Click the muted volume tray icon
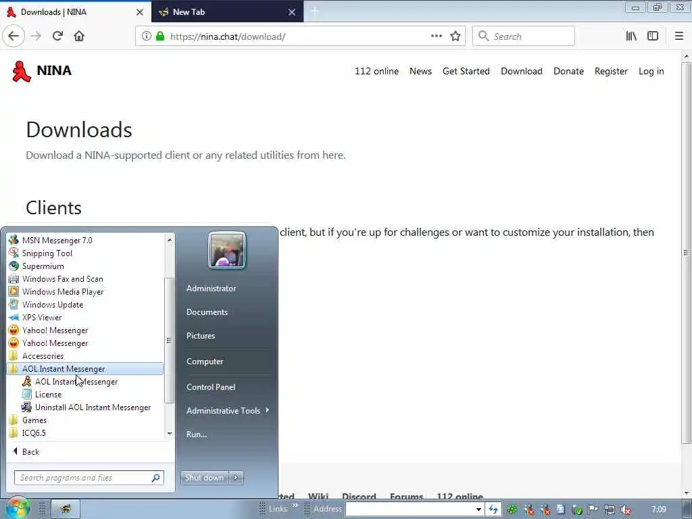This screenshot has width=692, height=519. 625,510
